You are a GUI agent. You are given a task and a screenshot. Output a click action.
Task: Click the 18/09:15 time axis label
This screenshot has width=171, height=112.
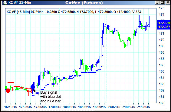99,107
